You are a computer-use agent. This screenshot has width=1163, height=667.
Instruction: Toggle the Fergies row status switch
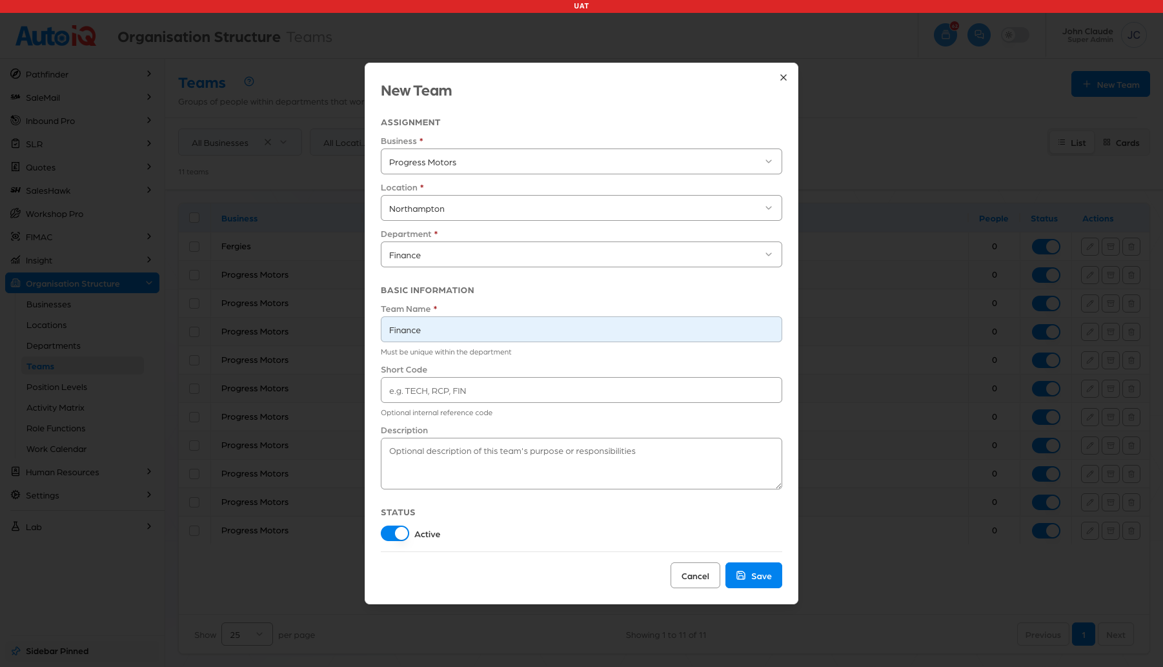1046,247
